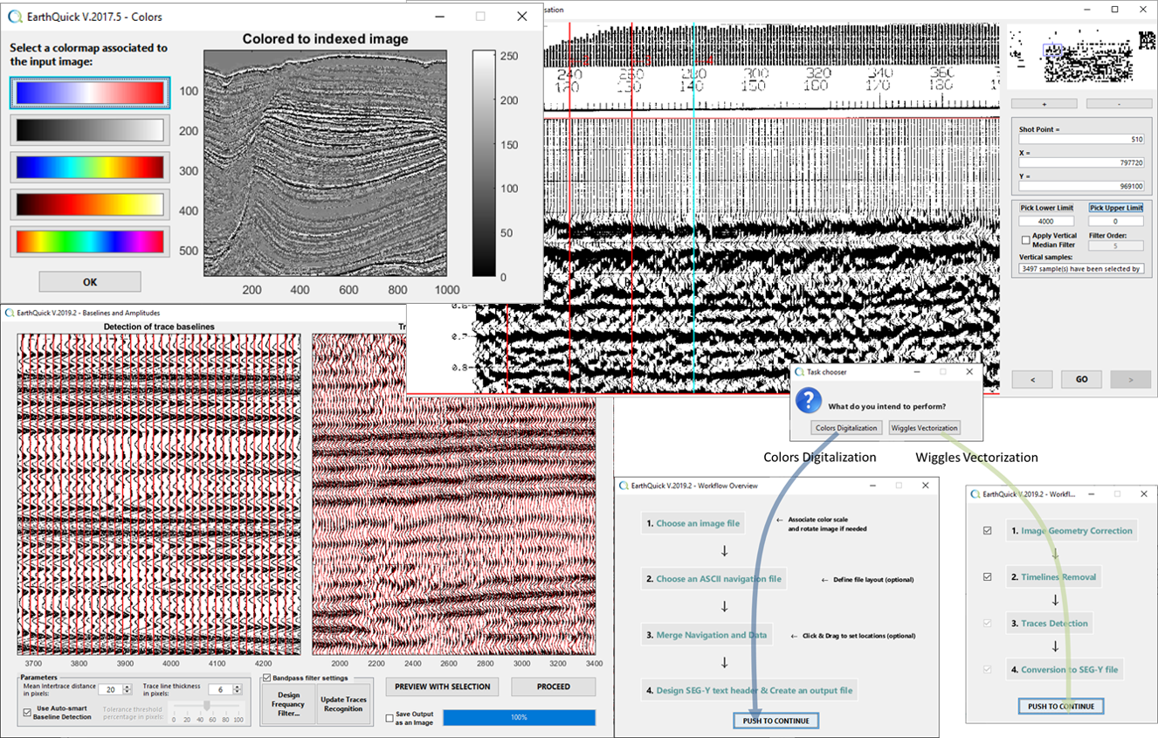This screenshot has width=1158, height=738.
Task: Click step 1 Choose an image file
Action: point(693,523)
